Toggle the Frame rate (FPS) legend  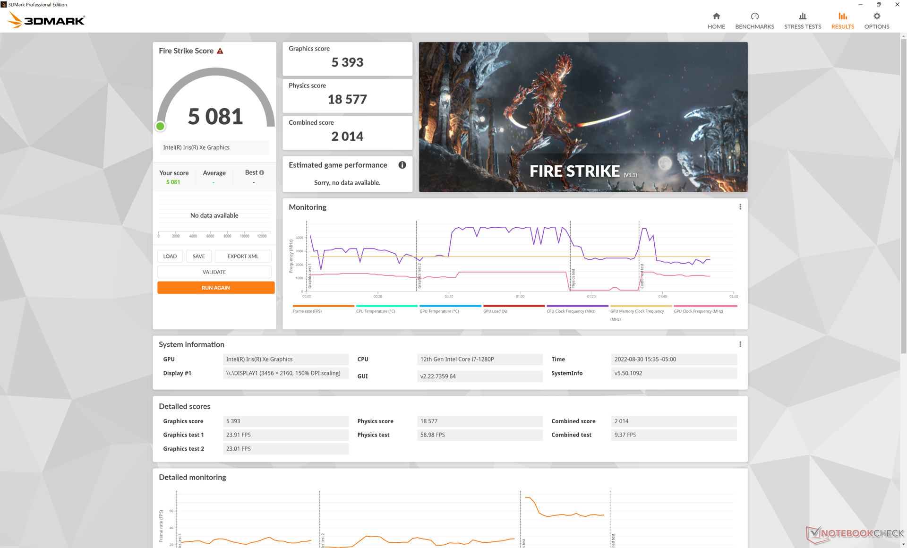307,311
